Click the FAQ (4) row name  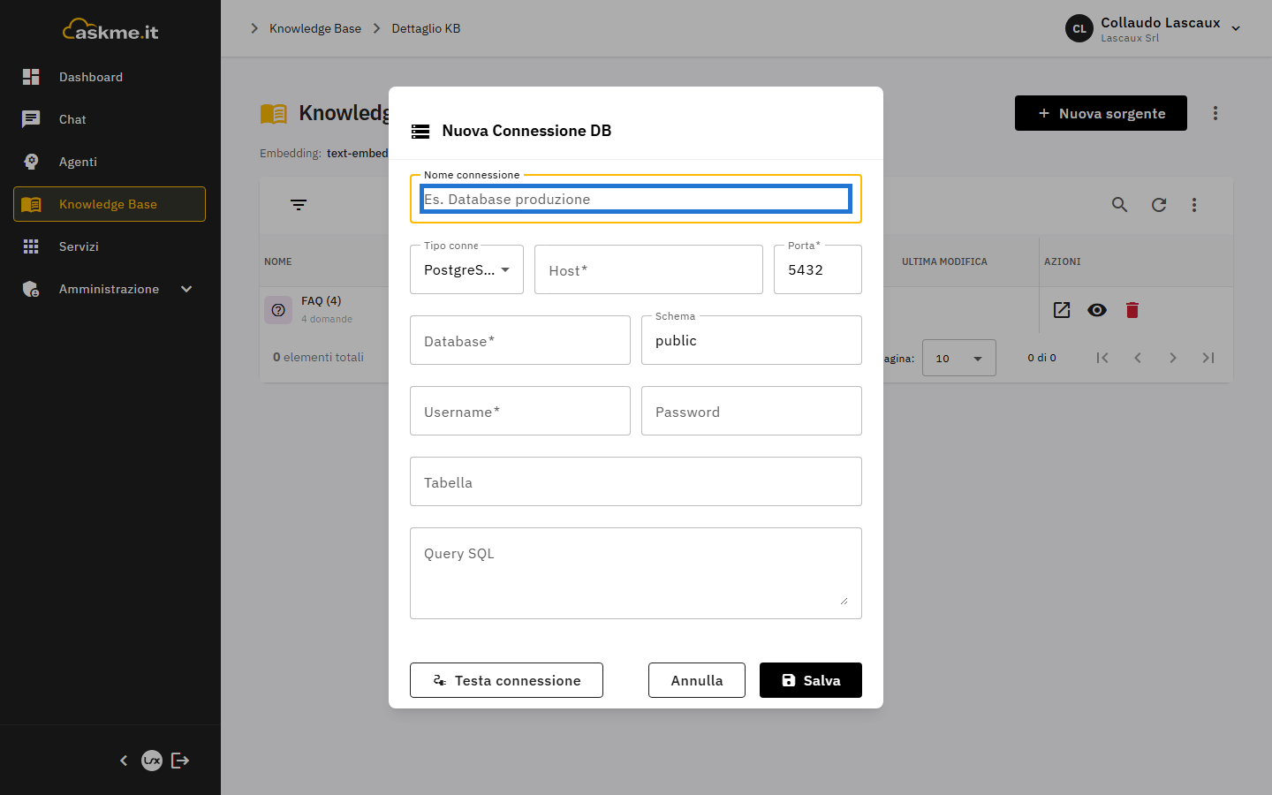click(321, 301)
